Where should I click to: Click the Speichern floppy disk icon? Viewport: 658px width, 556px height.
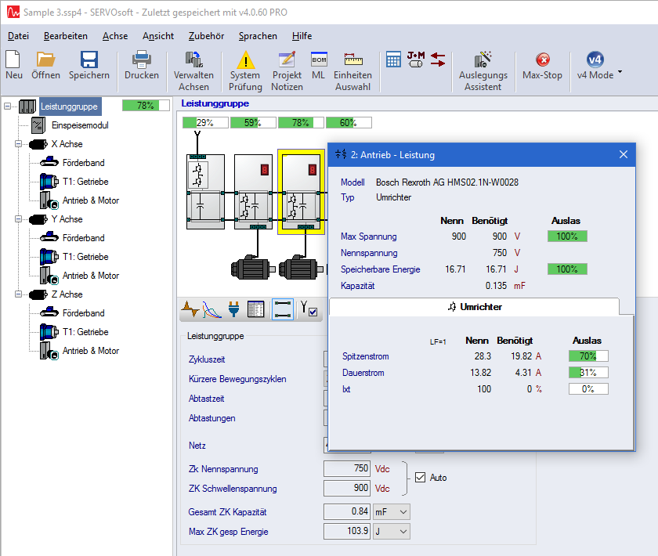click(89, 61)
